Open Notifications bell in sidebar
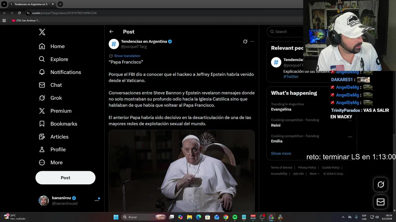The image size is (396, 222). (x=42, y=72)
